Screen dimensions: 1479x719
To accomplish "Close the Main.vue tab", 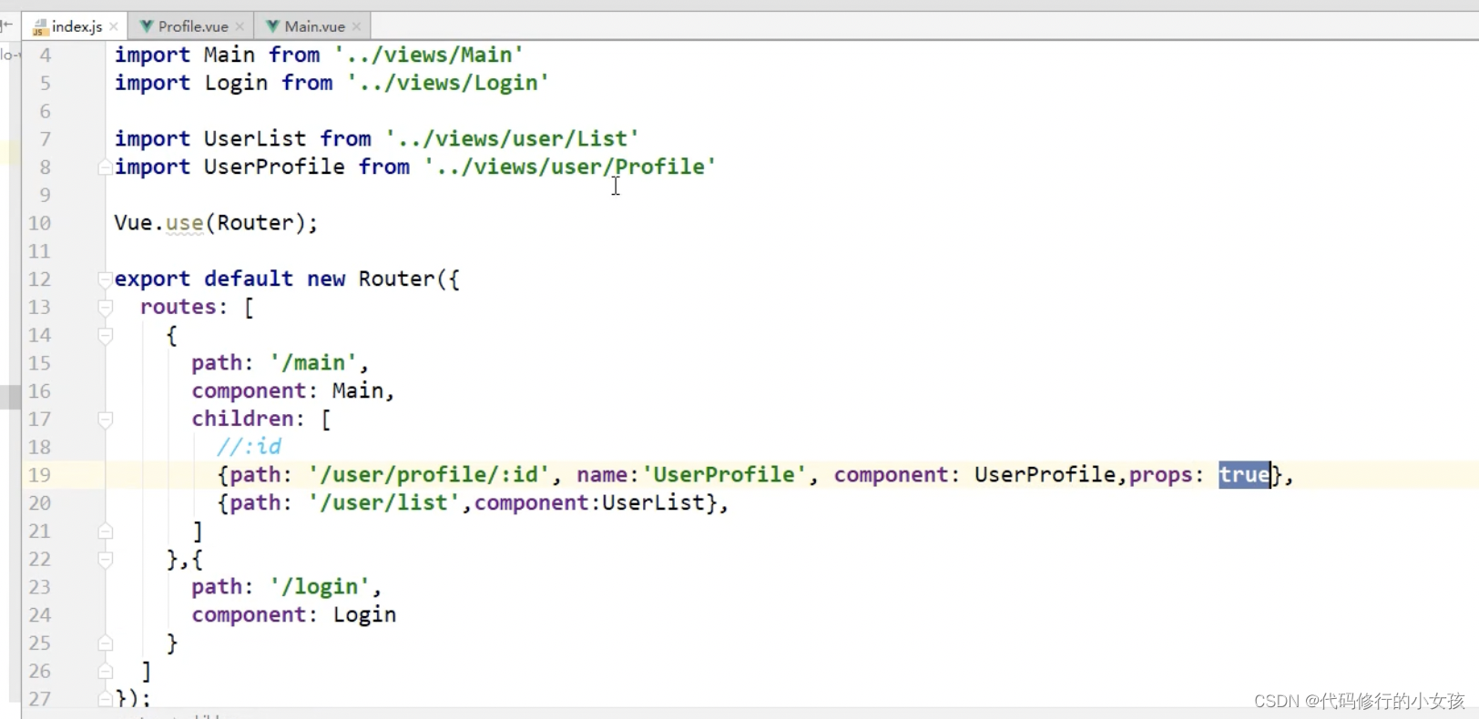I will click(x=356, y=26).
